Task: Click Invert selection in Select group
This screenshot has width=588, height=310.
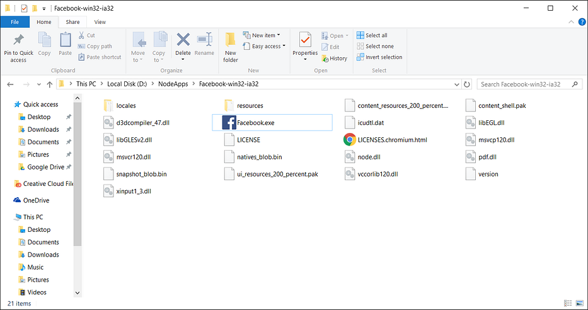Action: click(x=379, y=57)
